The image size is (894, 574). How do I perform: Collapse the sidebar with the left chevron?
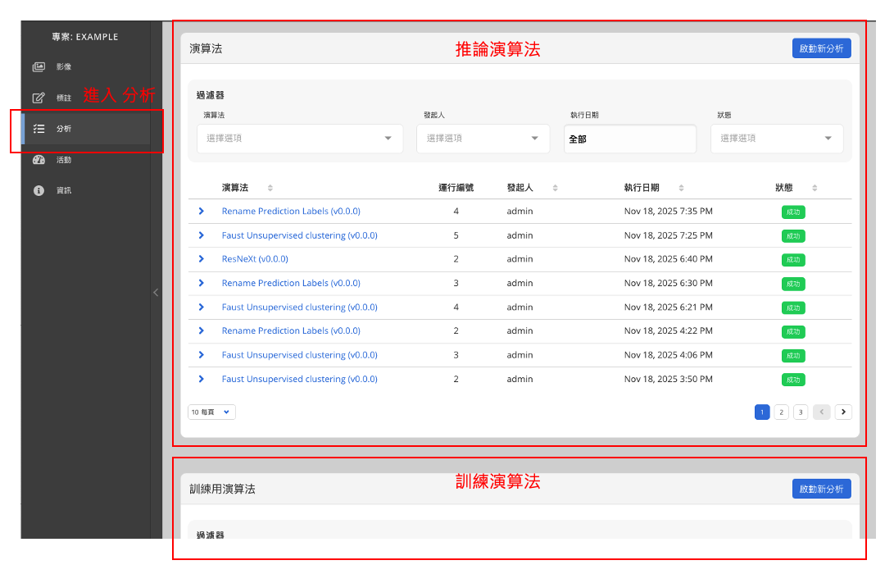156,292
